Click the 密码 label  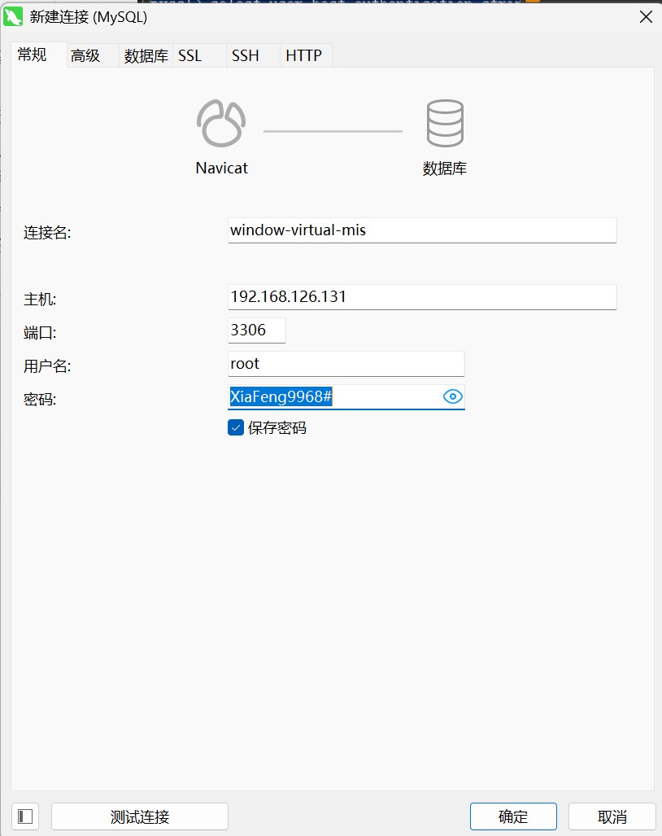click(x=40, y=400)
